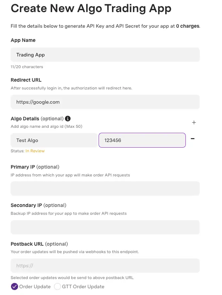222x295 pixels.
Task: Select the algo id field containing 123456
Action: coord(142,140)
